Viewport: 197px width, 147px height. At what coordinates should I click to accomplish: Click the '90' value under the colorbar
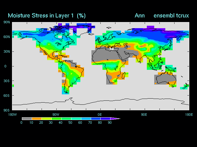tap(110, 123)
